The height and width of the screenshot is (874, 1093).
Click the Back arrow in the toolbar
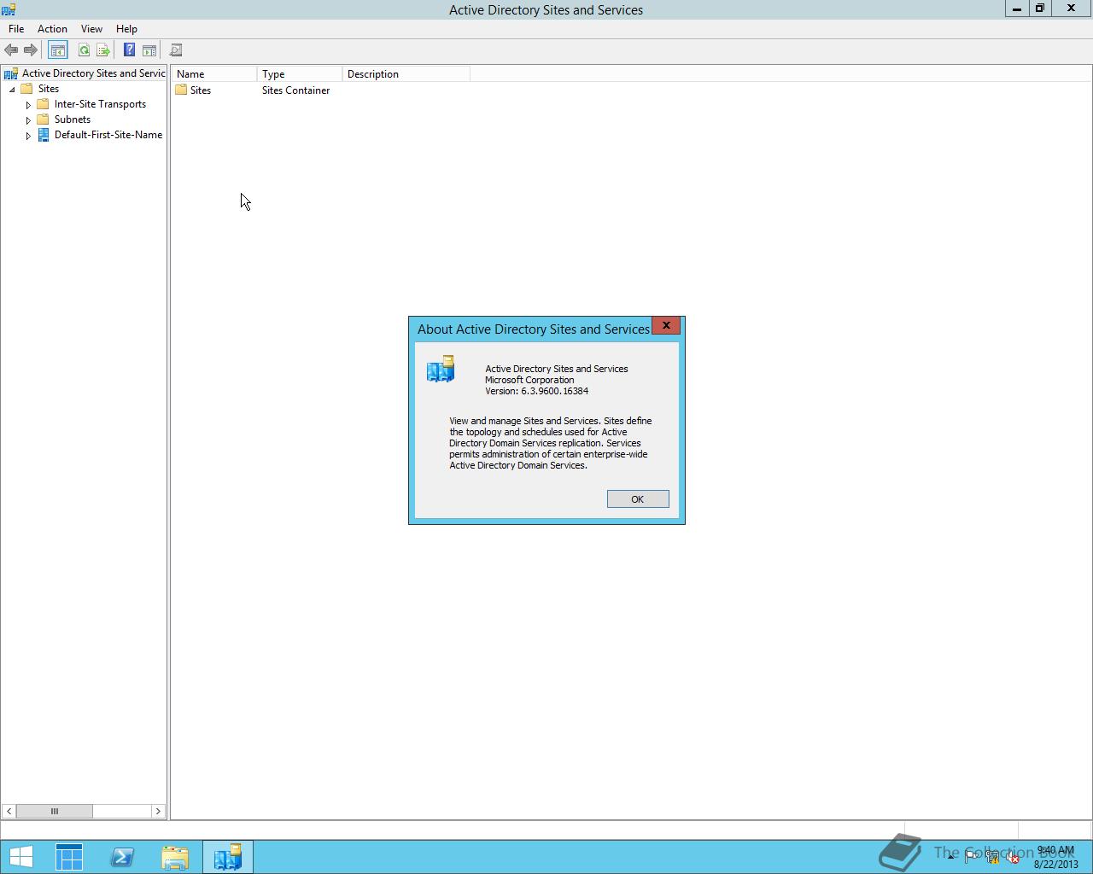[11, 50]
